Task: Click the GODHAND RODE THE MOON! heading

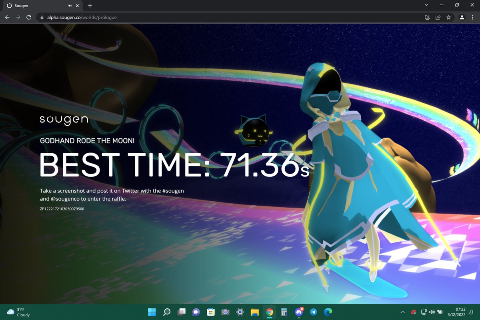Action: 87,141
